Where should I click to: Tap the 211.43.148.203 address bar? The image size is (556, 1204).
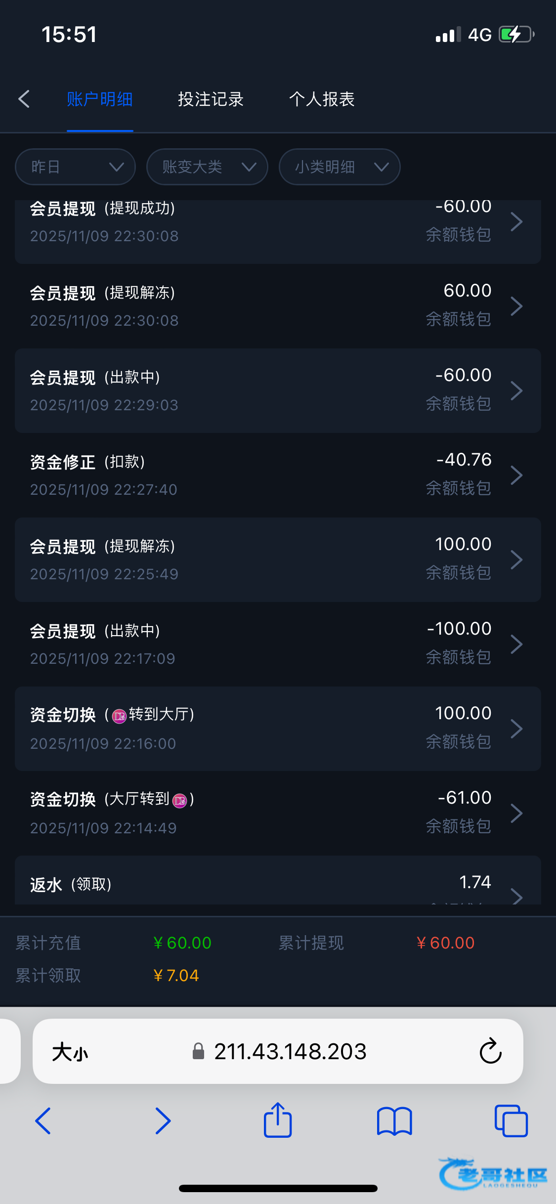click(x=290, y=1051)
